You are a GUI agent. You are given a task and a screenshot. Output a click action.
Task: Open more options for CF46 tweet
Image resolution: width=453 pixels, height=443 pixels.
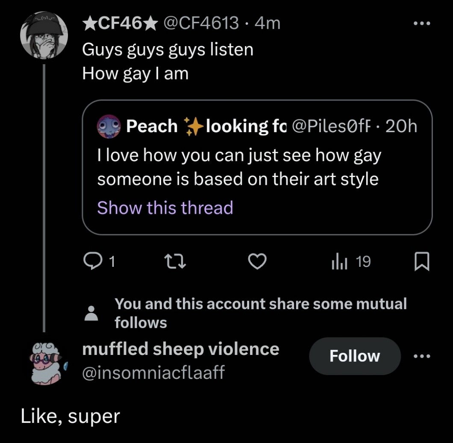[x=422, y=23]
